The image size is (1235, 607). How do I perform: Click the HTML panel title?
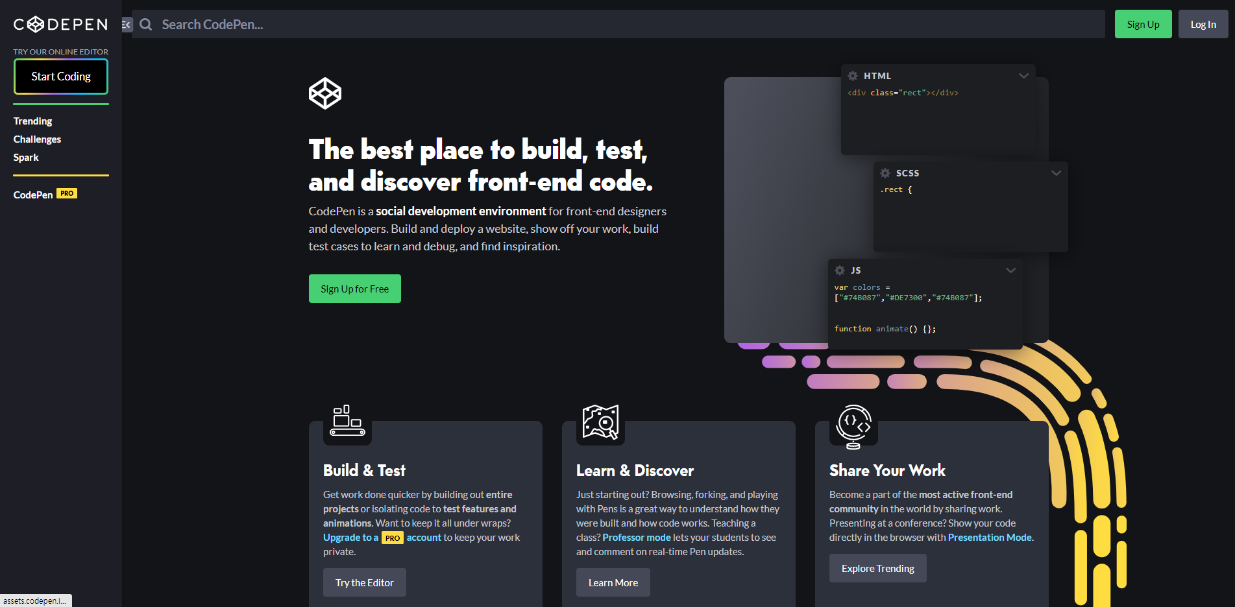(x=877, y=76)
